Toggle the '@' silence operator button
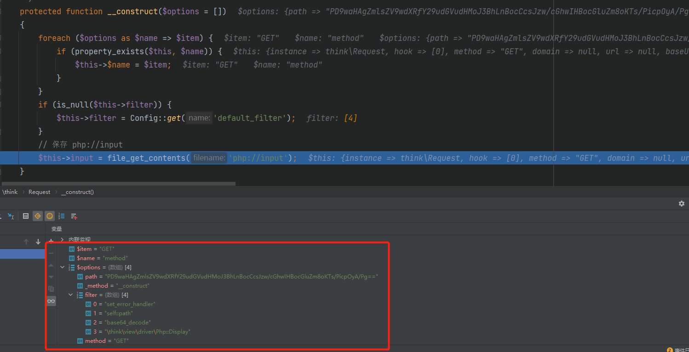 tap(50, 216)
